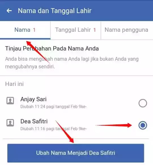The width and height of the screenshot is (153, 165).
Task: Click the Nama dan Tanggal Lahir title
Action: [x=55, y=11]
